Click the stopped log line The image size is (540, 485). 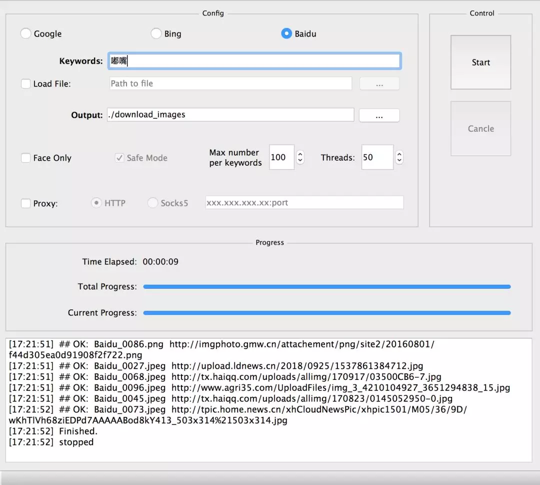click(x=51, y=442)
